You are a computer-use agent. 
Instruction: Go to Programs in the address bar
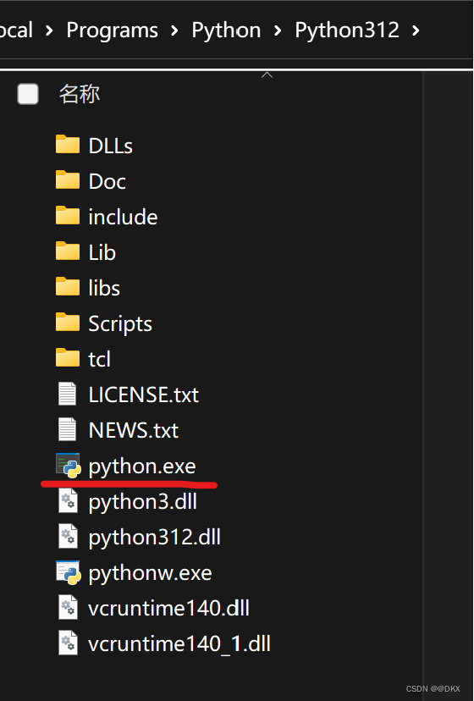point(113,30)
